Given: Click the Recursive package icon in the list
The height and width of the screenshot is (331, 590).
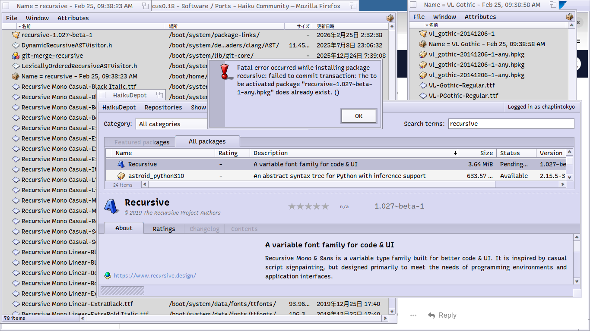Looking at the screenshot, I should click(121, 164).
